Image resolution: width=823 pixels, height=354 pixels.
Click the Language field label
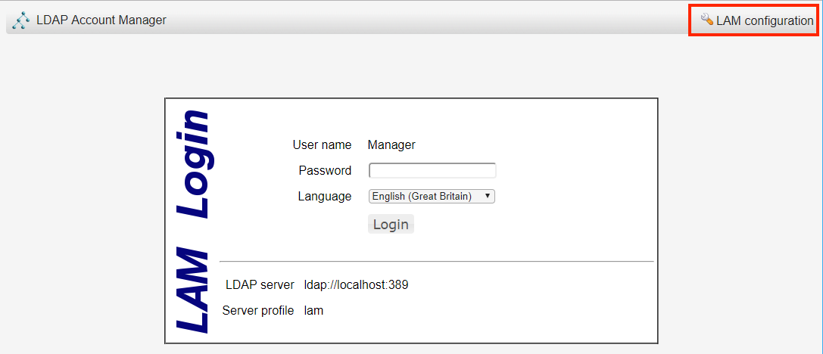pos(325,197)
